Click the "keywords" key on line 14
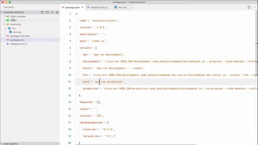Viewport: 258px width, 145px height. (86, 102)
